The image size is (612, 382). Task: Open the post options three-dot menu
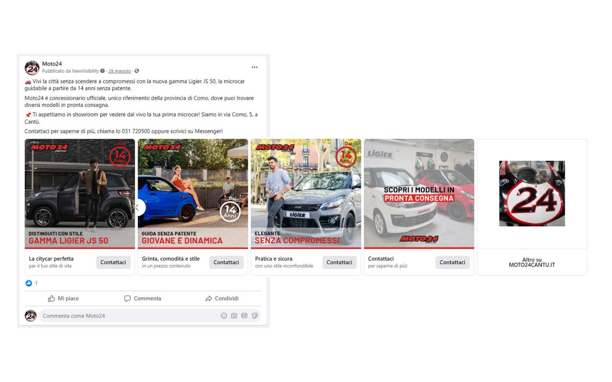pyautogui.click(x=254, y=67)
